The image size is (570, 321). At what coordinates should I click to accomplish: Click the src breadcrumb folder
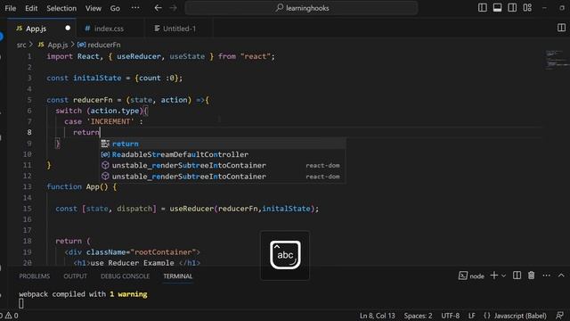coord(21,45)
